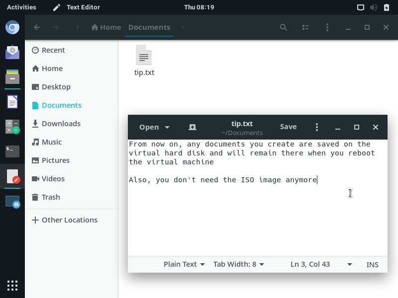
Task: Launch Terminal from the dock
Action: pos(12,151)
